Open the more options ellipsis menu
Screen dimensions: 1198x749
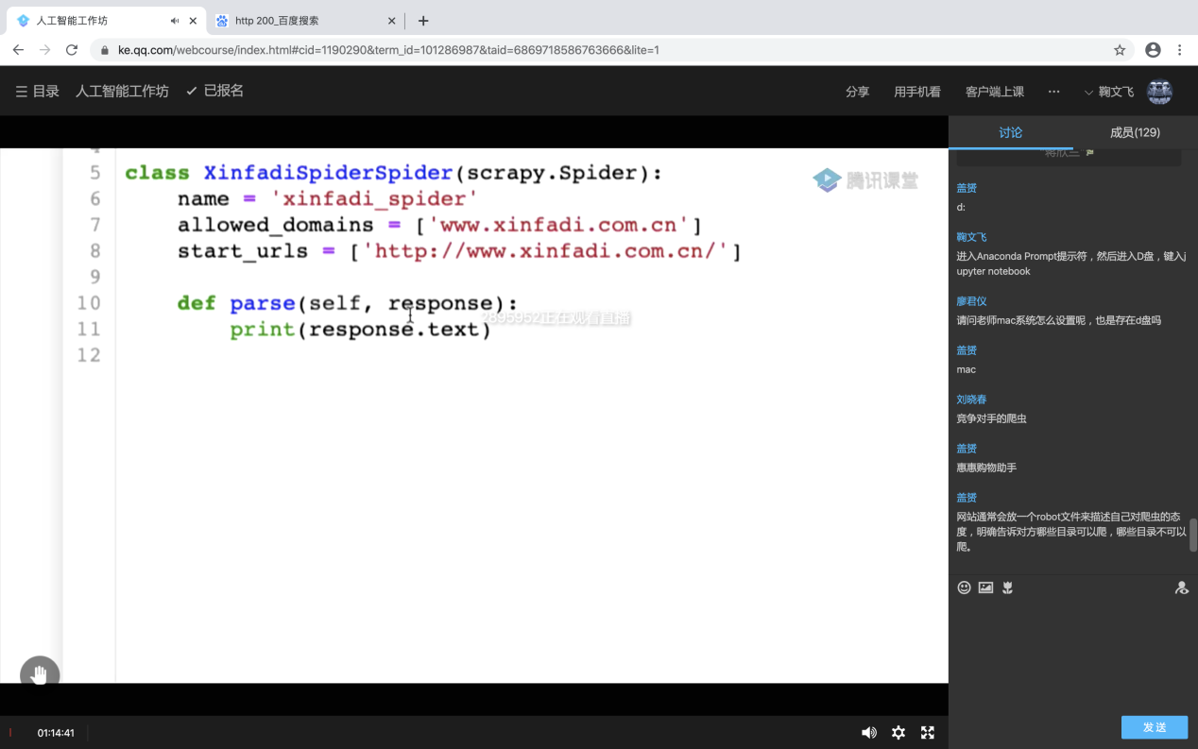pyautogui.click(x=1053, y=92)
